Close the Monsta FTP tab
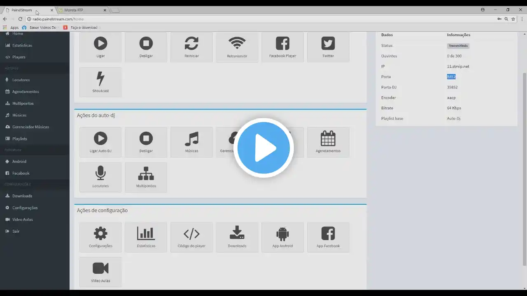Viewport: 527px width, 296px height. (x=105, y=10)
